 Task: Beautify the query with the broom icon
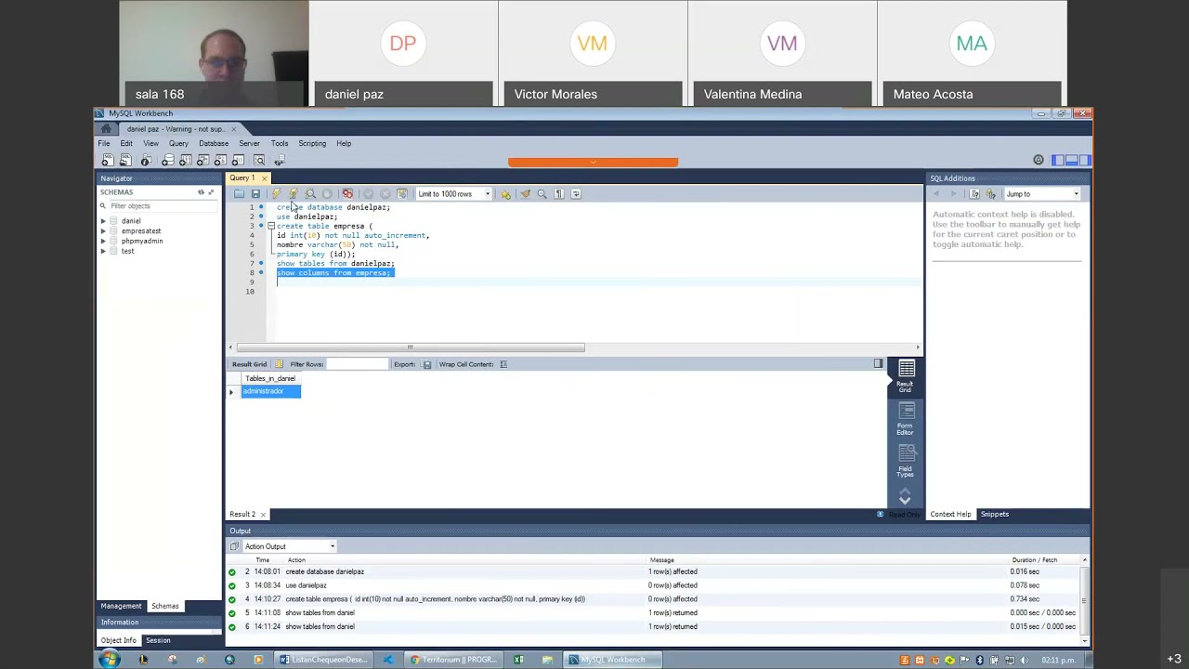click(x=526, y=194)
